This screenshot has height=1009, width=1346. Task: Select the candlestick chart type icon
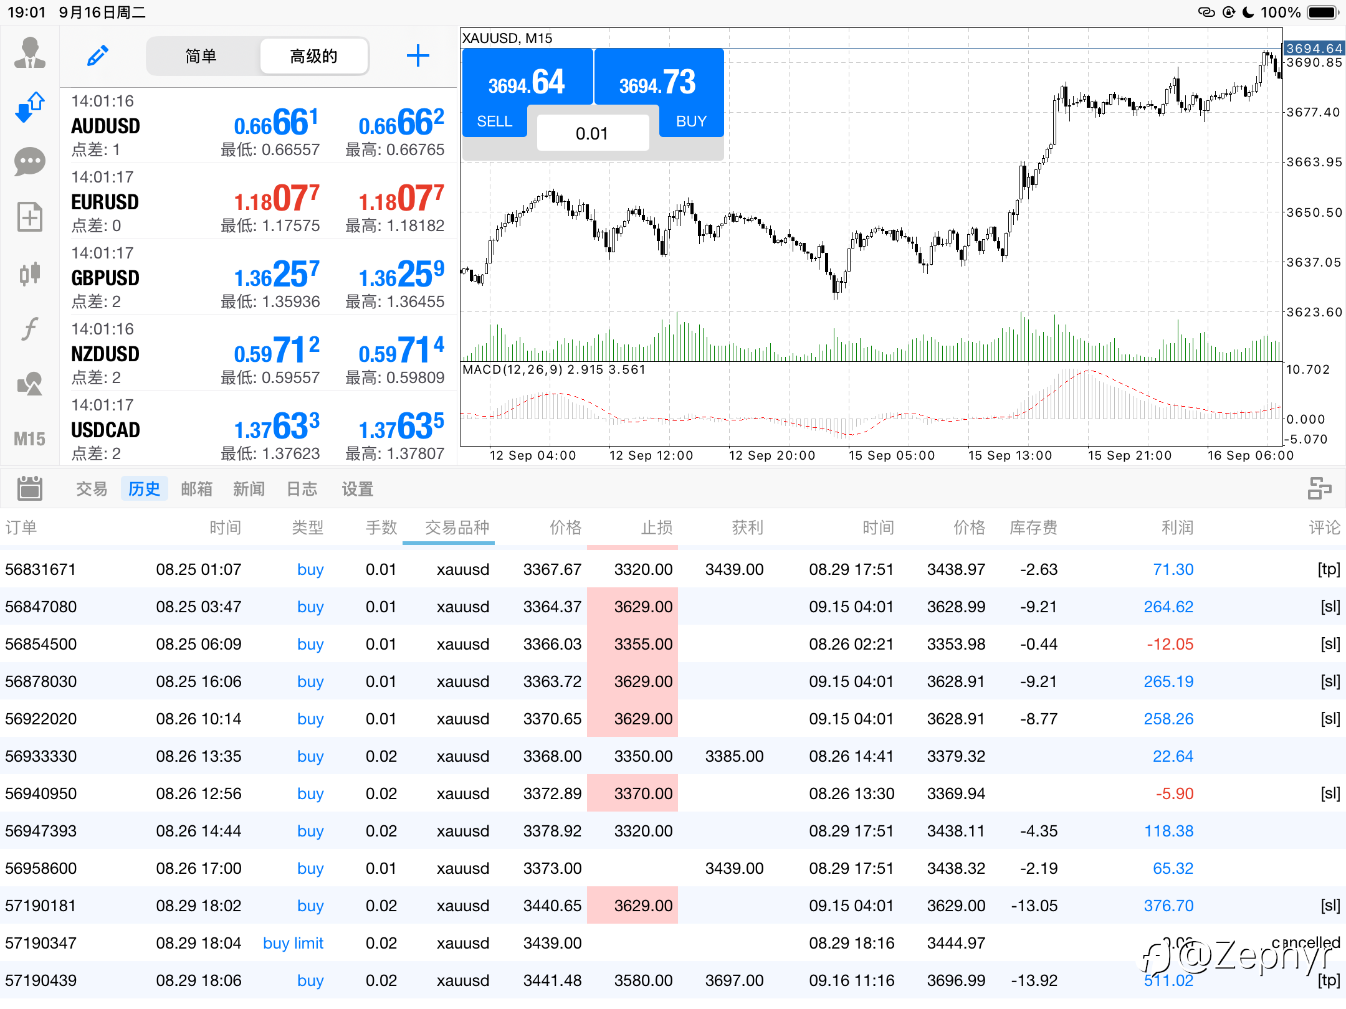(29, 273)
